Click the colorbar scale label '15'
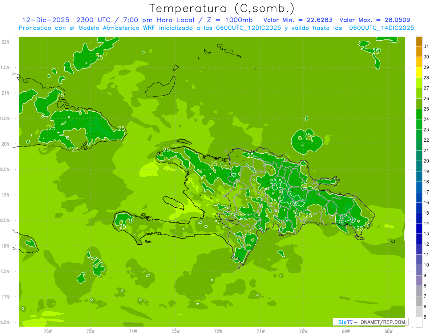 (426, 213)
